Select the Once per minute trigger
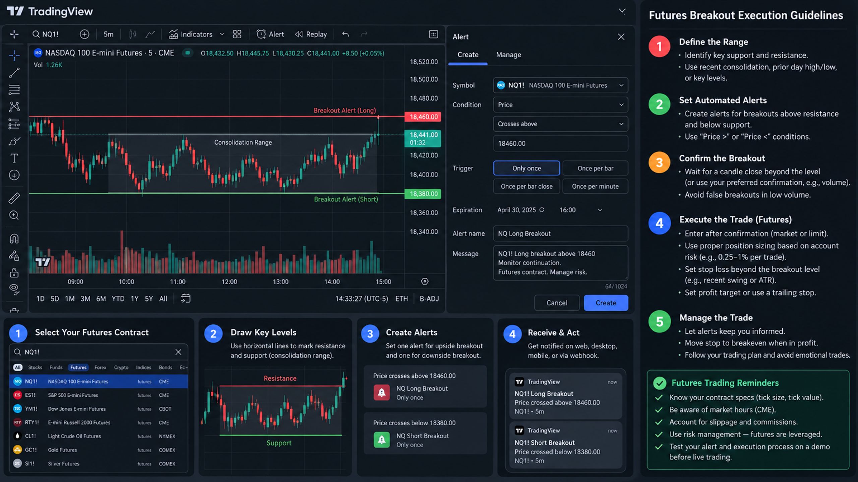This screenshot has height=482, width=858. [x=595, y=186]
